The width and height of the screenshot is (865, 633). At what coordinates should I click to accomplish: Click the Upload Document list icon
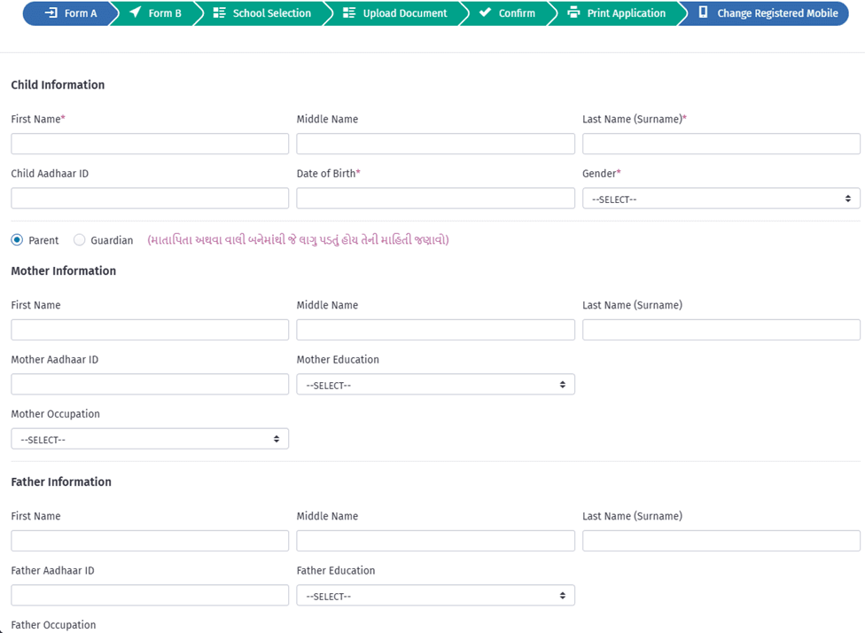pyautogui.click(x=349, y=13)
